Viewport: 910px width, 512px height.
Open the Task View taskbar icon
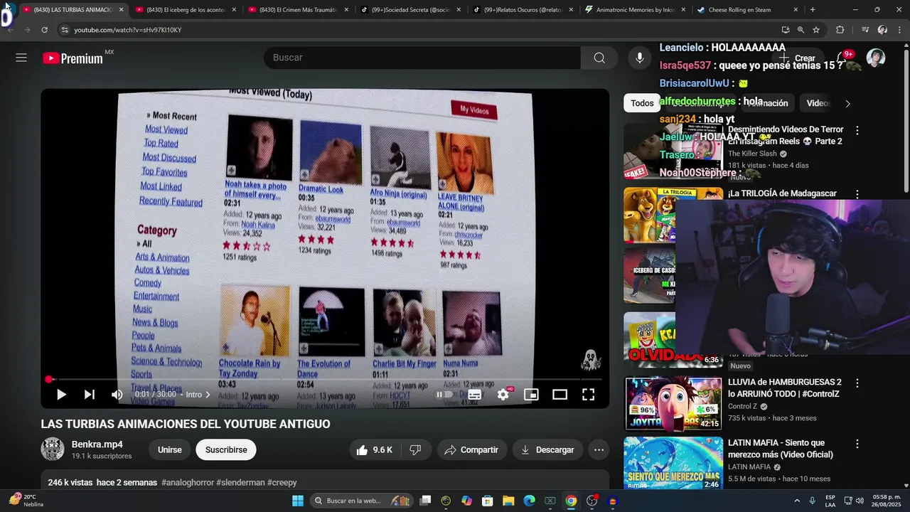coord(425,501)
